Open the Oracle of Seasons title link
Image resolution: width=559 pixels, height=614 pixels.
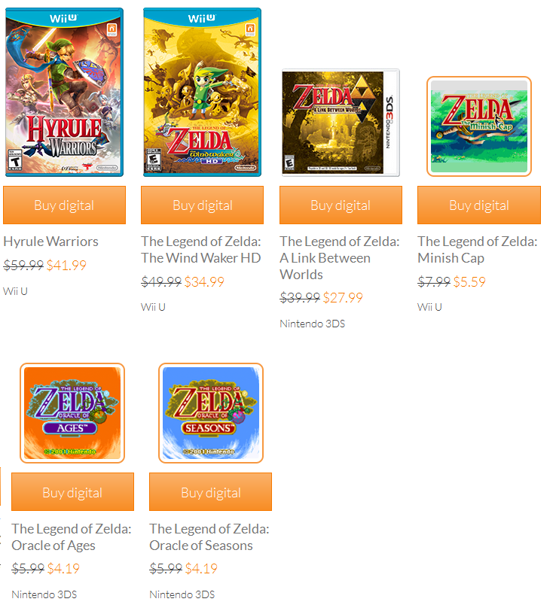pos(209,536)
